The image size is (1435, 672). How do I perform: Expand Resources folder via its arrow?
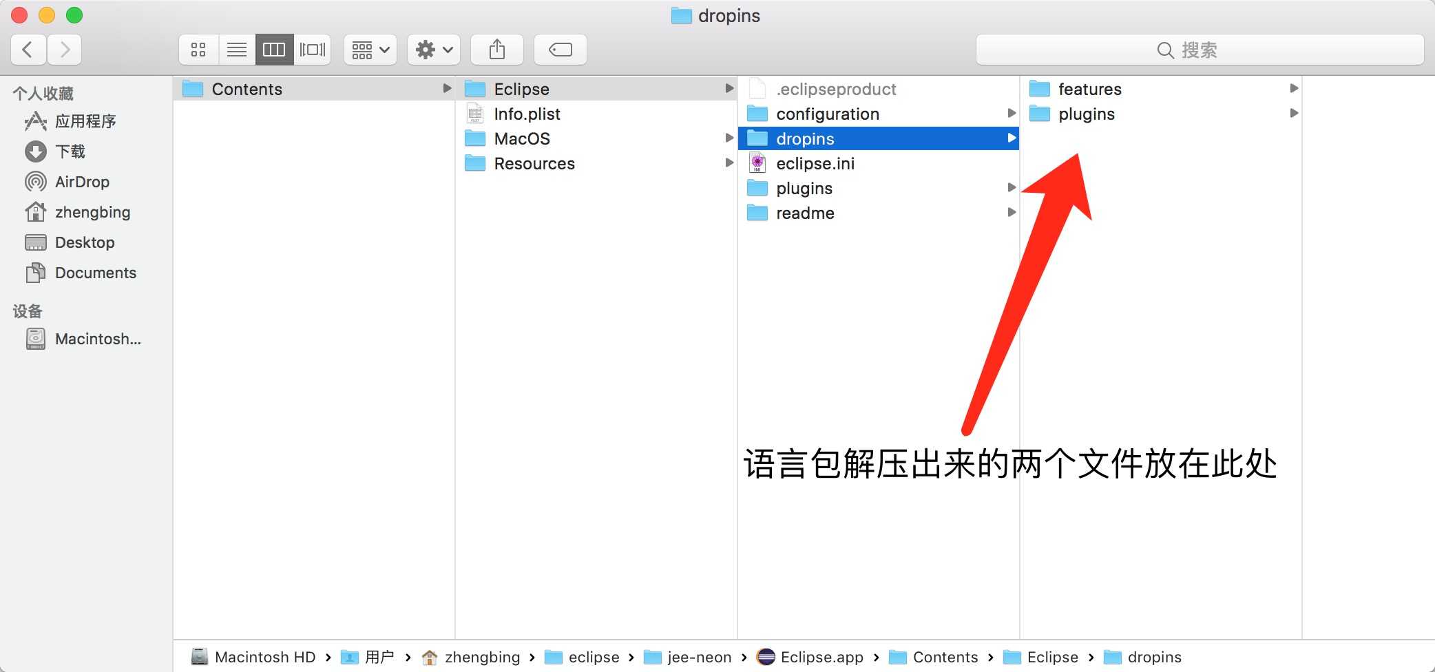click(x=729, y=162)
